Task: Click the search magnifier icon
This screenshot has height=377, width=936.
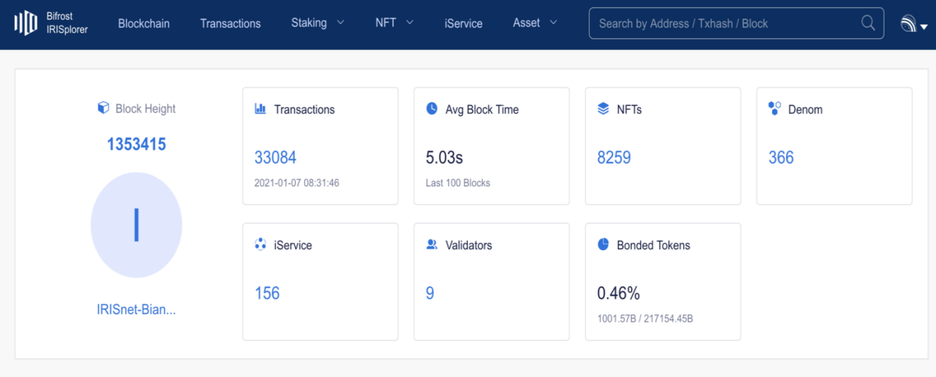Action: pyautogui.click(x=868, y=23)
